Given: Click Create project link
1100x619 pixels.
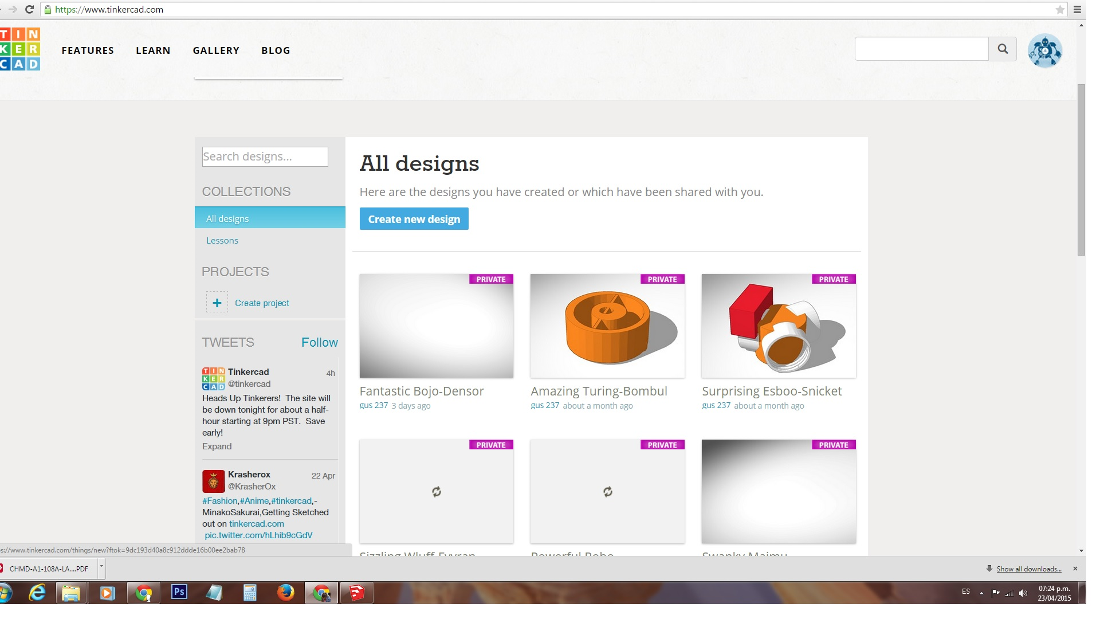Looking at the screenshot, I should [x=262, y=303].
